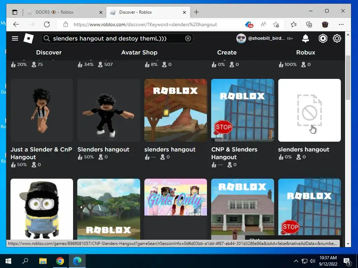Click the CNP & Slenders Hangout title

234,153
